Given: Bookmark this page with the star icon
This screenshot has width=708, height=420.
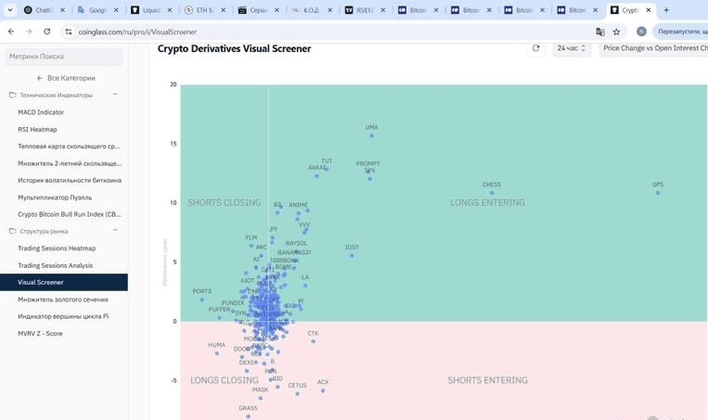Looking at the screenshot, I should 617,31.
